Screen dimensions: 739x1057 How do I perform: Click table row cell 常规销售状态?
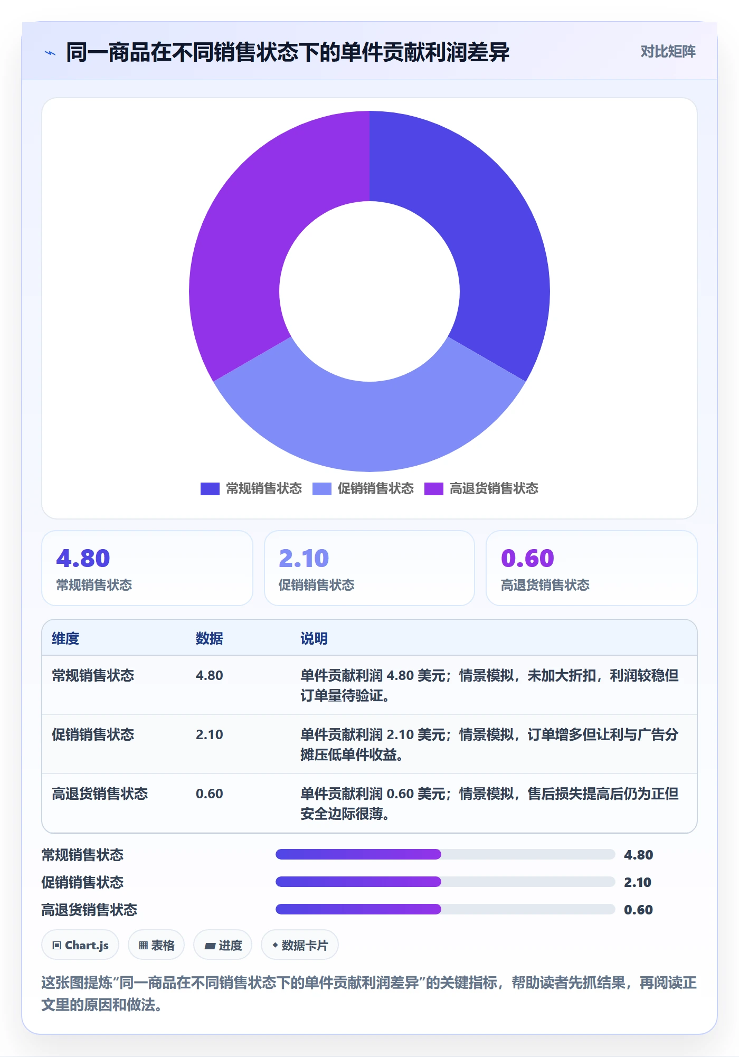point(93,675)
